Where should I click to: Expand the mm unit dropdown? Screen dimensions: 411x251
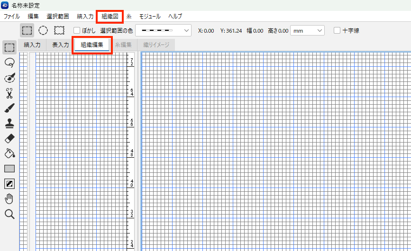coord(307,30)
